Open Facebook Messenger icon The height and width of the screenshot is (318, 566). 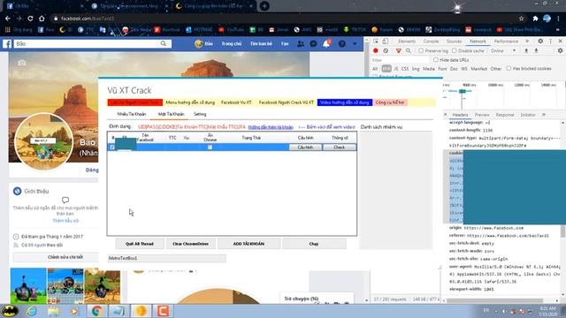coord(313,43)
